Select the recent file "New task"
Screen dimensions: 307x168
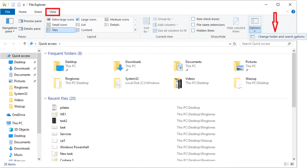tap(66, 154)
